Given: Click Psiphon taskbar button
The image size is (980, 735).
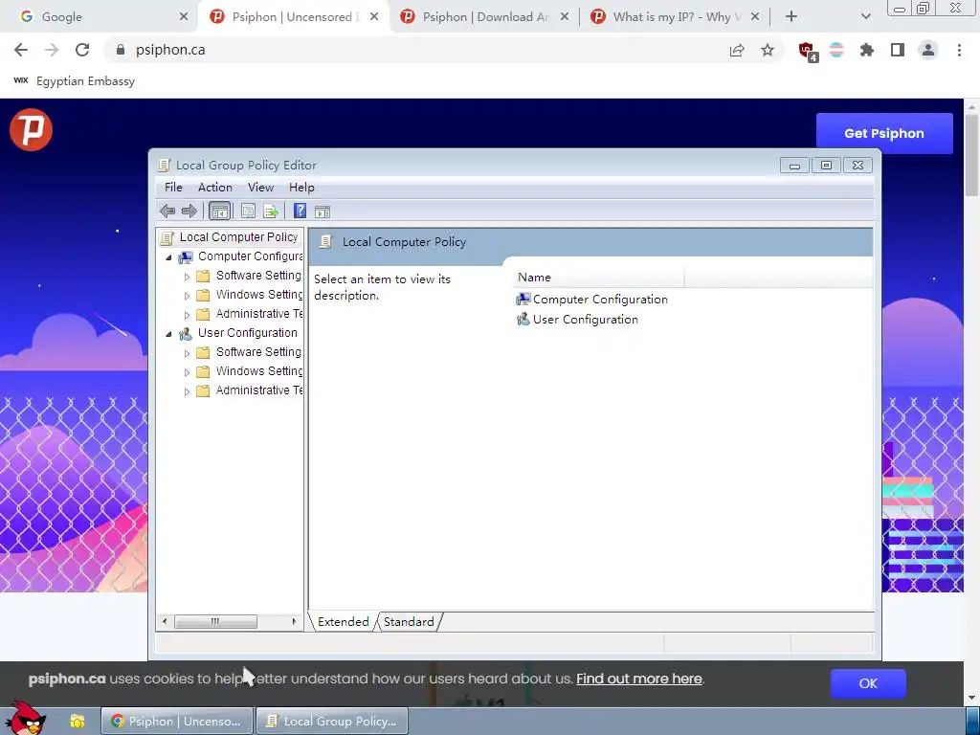Looking at the screenshot, I should pyautogui.click(x=177, y=722).
